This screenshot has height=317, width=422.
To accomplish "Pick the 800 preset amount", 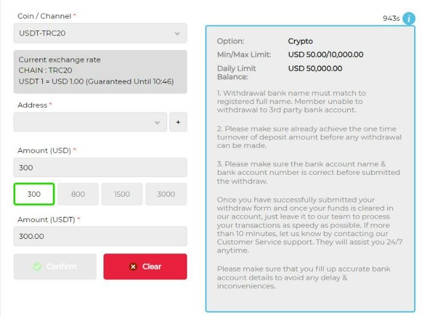I will pyautogui.click(x=78, y=194).
